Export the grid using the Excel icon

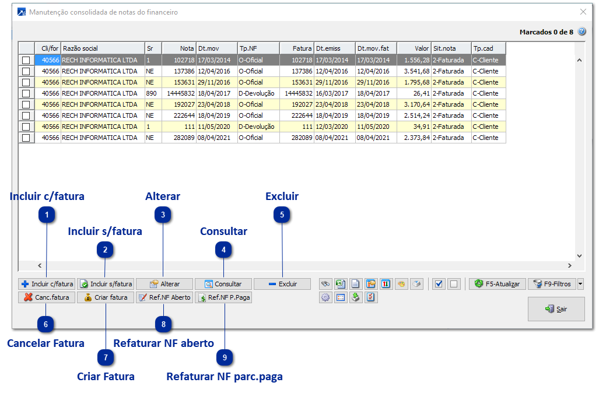pyautogui.click(x=341, y=284)
